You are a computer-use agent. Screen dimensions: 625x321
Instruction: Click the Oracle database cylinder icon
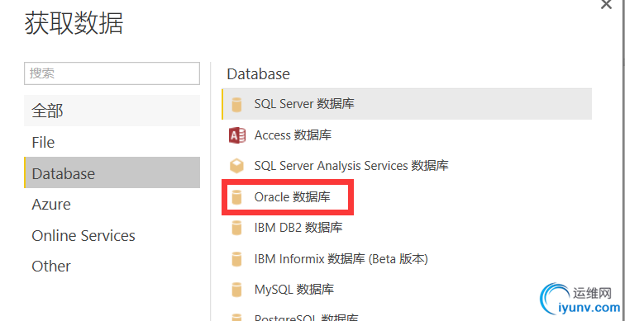tap(236, 197)
